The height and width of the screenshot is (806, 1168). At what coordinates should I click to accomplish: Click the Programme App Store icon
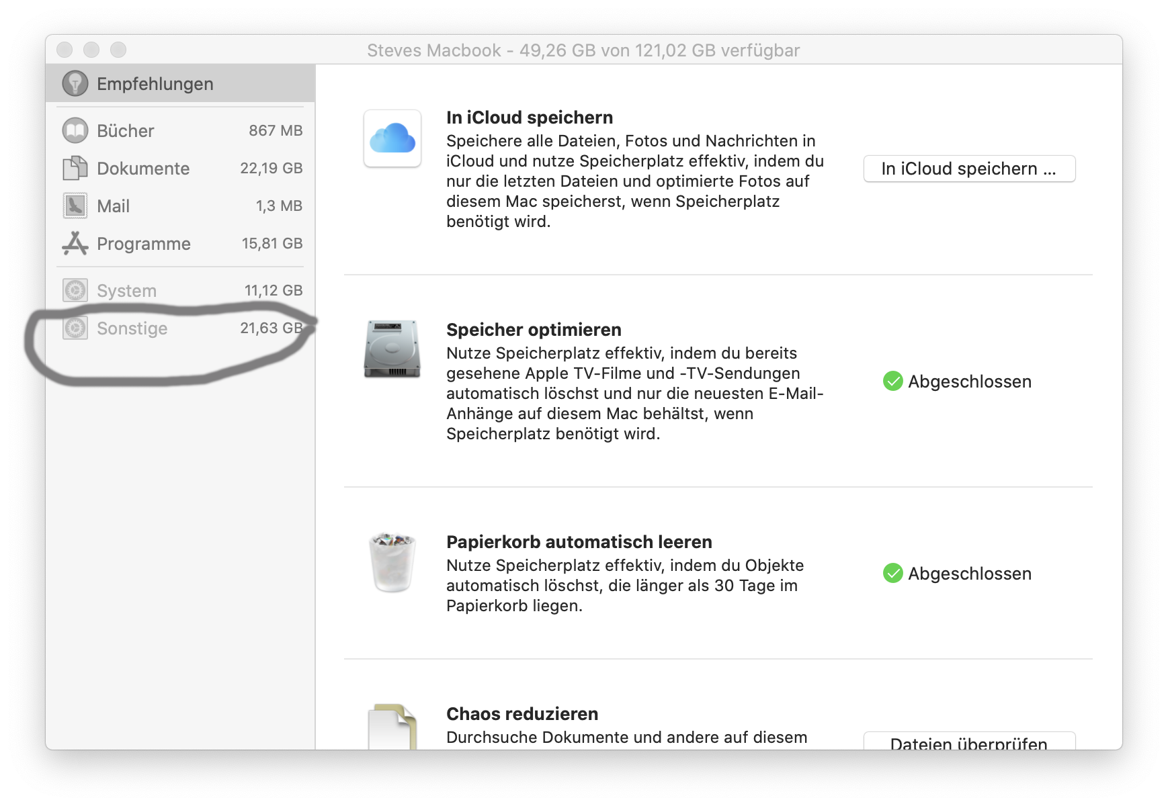(x=75, y=243)
